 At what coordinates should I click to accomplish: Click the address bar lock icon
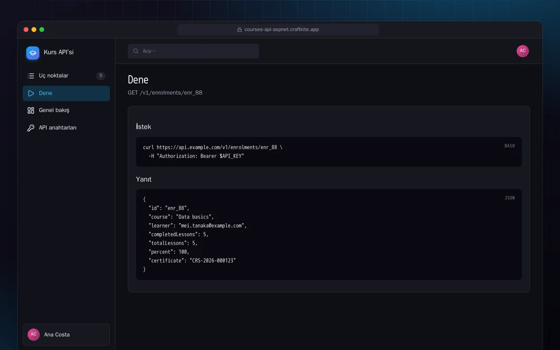pos(239,30)
